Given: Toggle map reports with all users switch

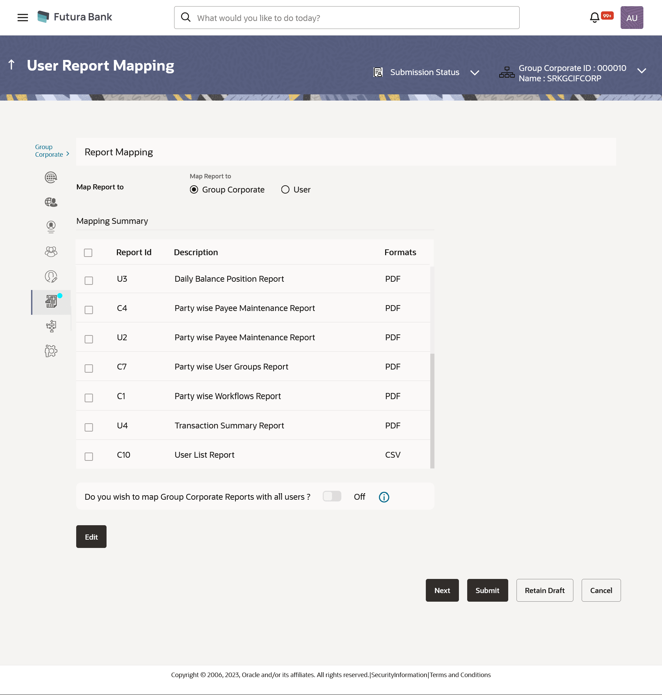Looking at the screenshot, I should [332, 496].
